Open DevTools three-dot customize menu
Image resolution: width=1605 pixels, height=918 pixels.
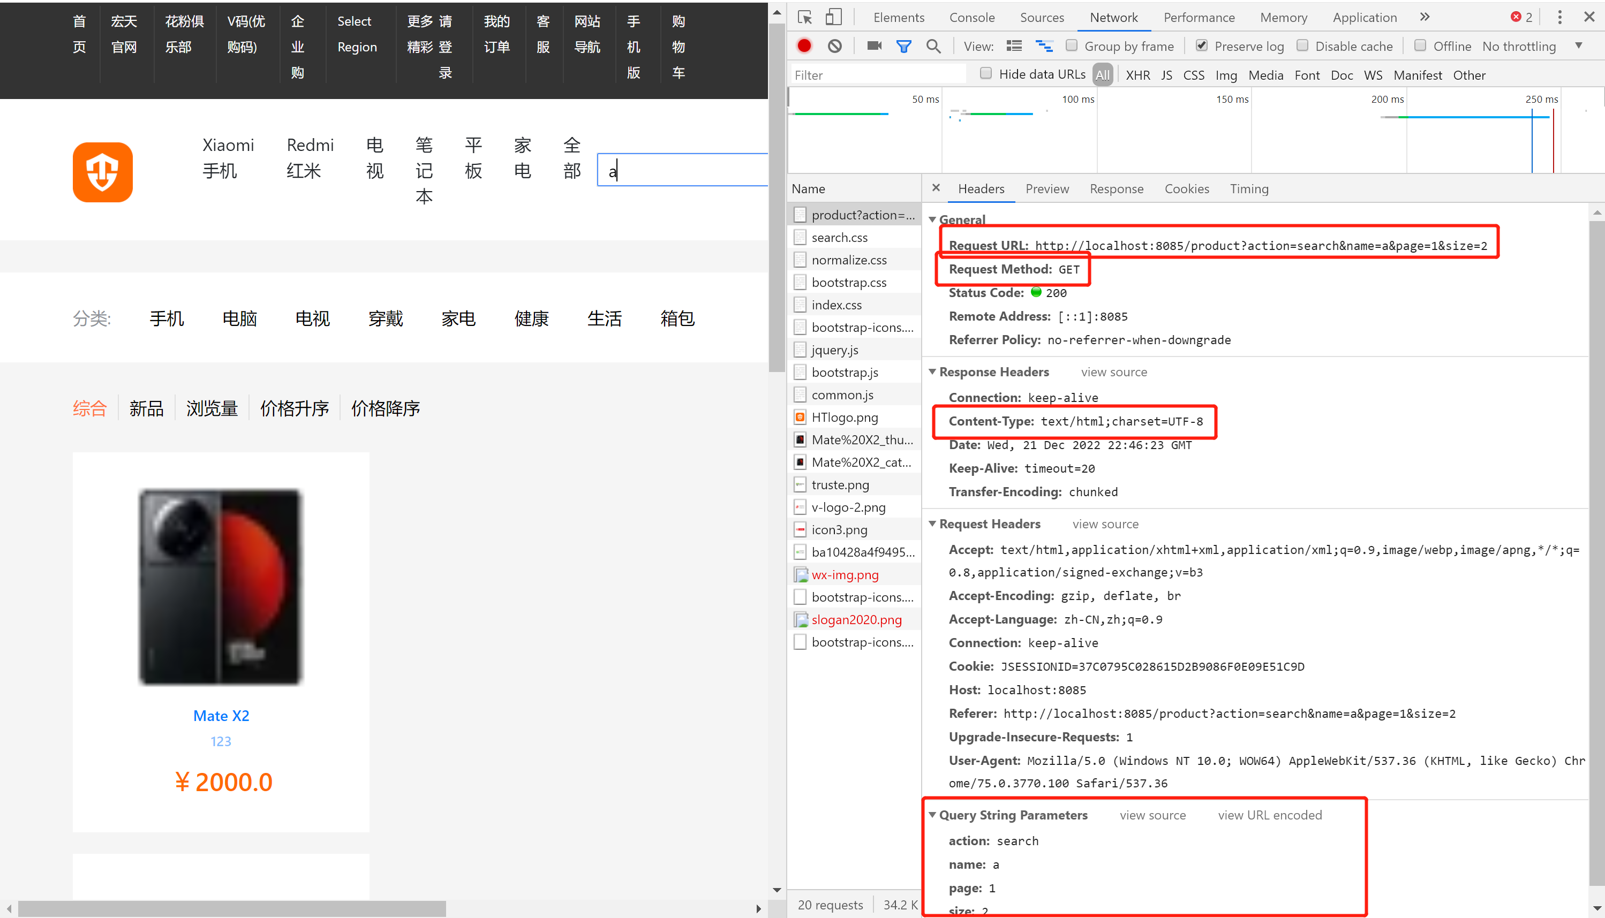(x=1559, y=18)
